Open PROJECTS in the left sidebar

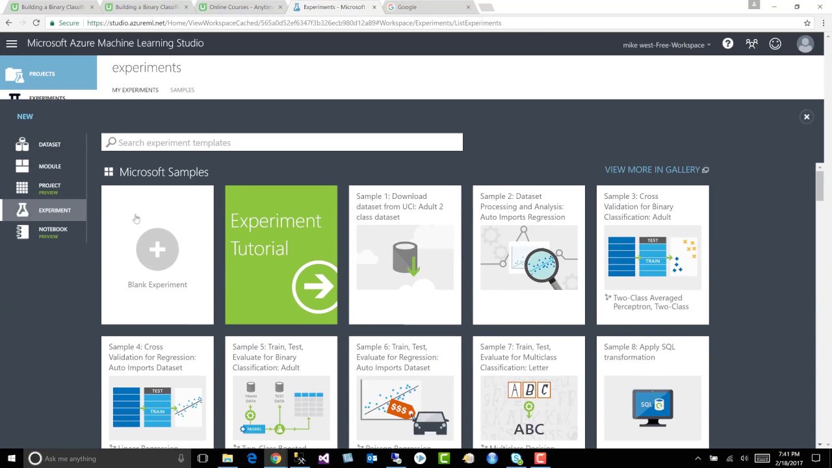pos(48,74)
